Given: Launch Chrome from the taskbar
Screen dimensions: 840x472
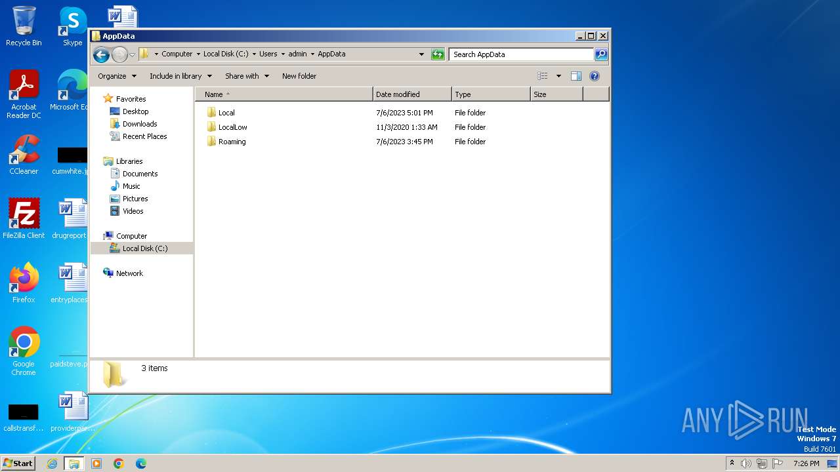Looking at the screenshot, I should tap(119, 463).
